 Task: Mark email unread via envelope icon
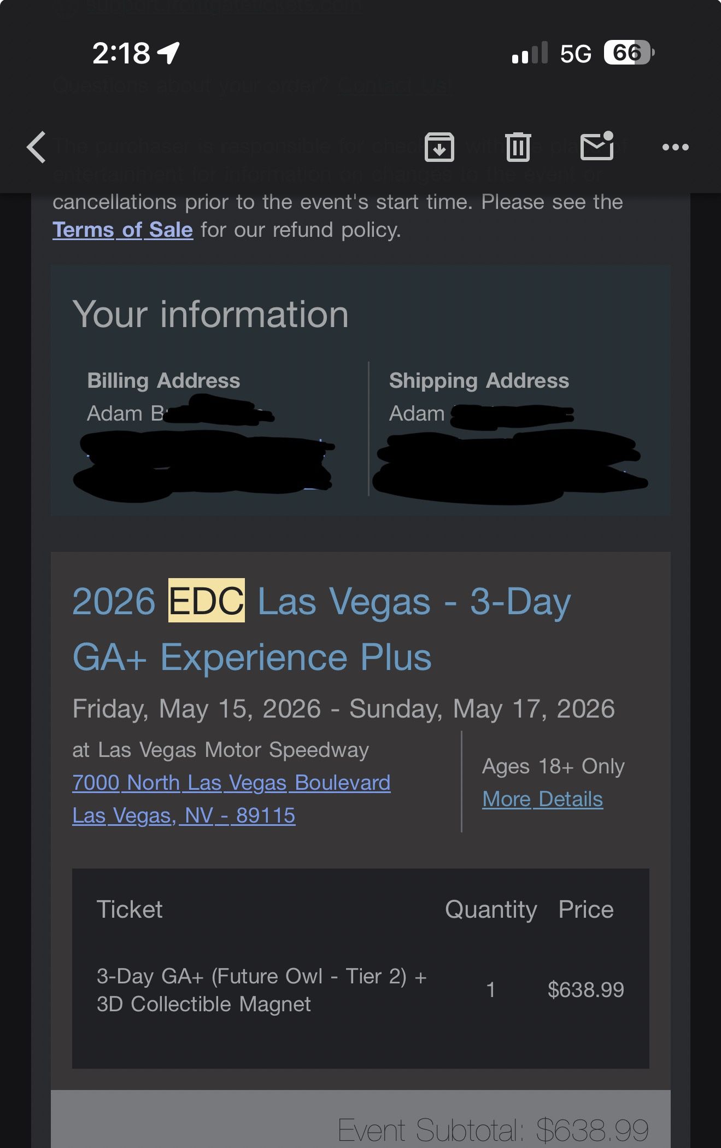click(596, 146)
